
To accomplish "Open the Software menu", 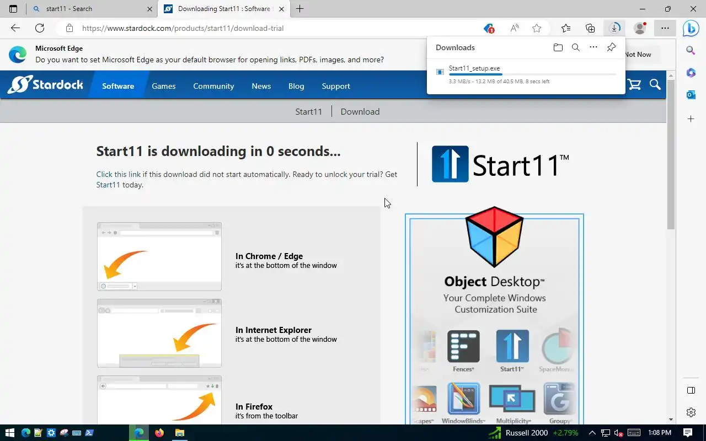I will (x=118, y=86).
